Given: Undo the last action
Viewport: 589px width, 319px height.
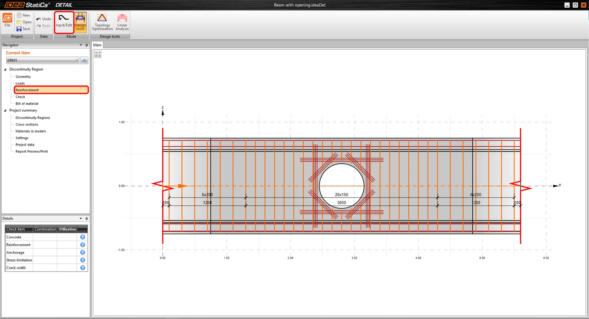Looking at the screenshot, I should [44, 19].
